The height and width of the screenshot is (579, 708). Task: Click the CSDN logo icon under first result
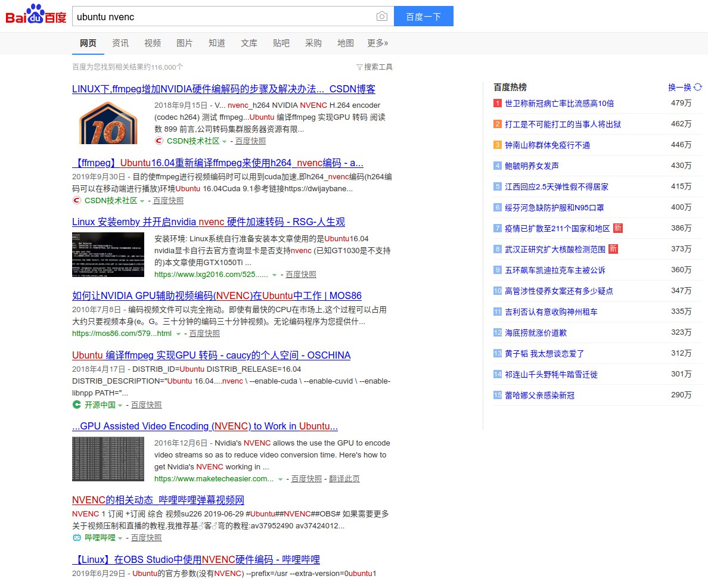tap(159, 141)
